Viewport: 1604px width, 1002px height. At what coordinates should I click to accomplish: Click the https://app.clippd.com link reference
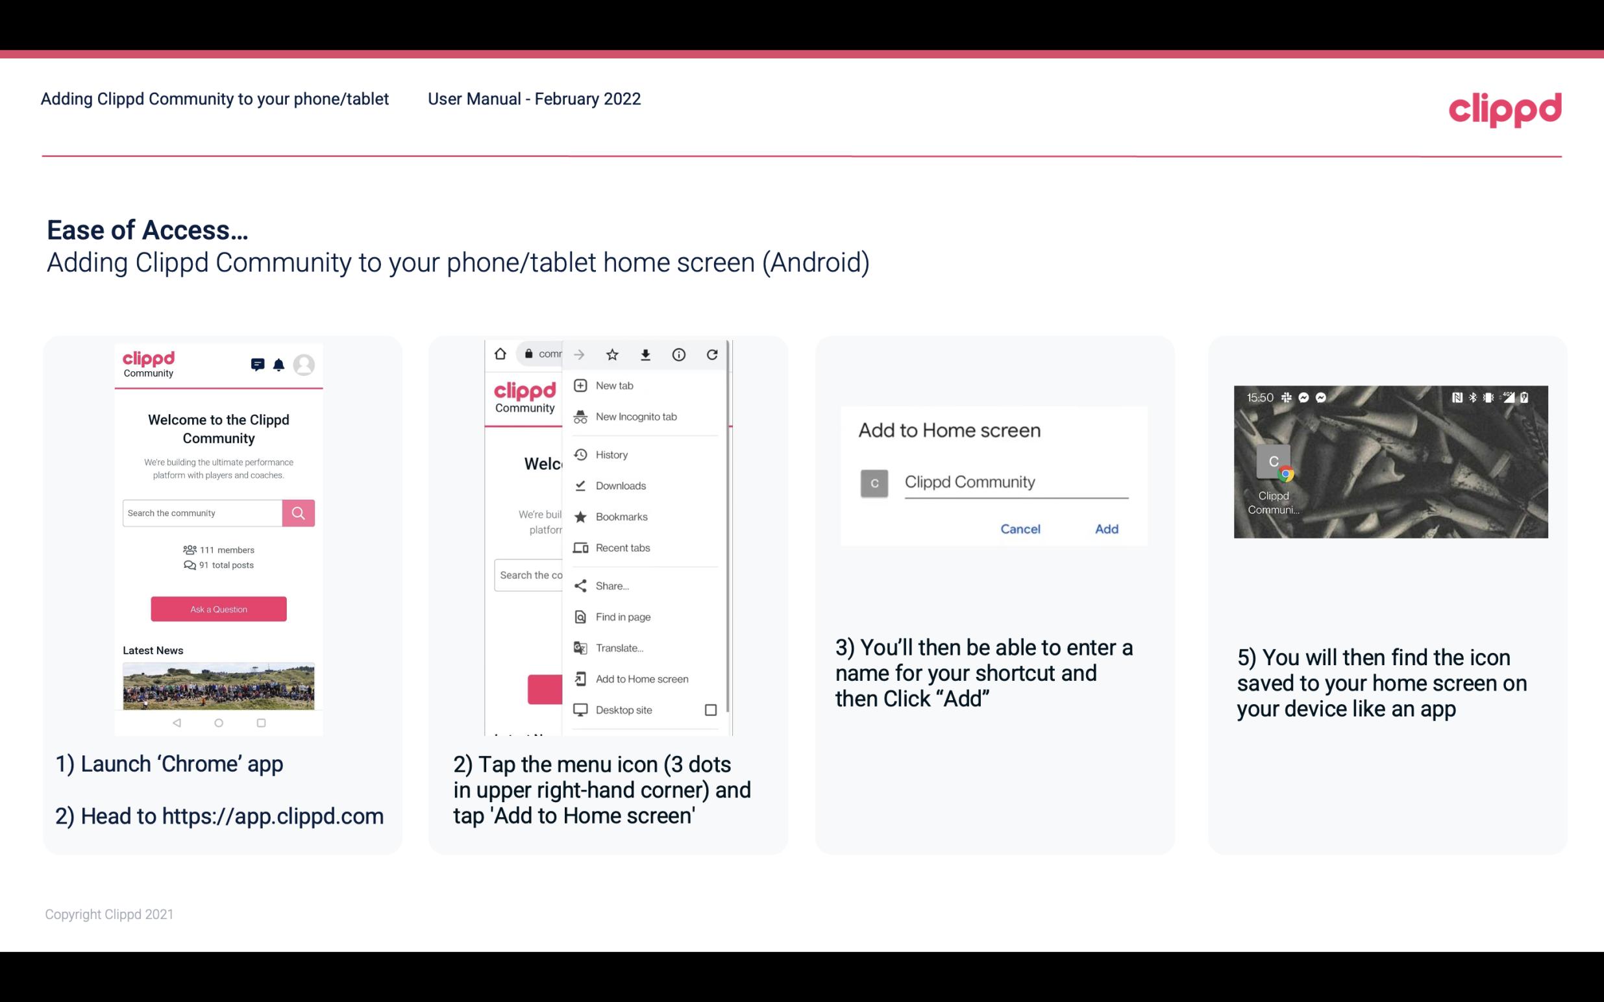[271, 816]
